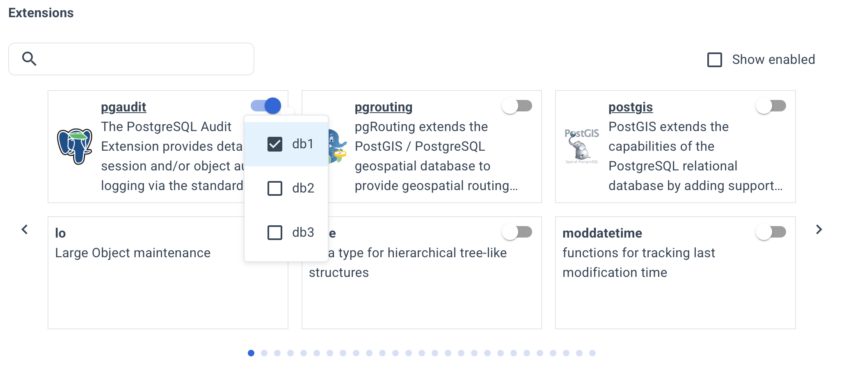Screen dimensions: 846x367
Task: Select db2 in the database dropdown
Action: pos(275,188)
